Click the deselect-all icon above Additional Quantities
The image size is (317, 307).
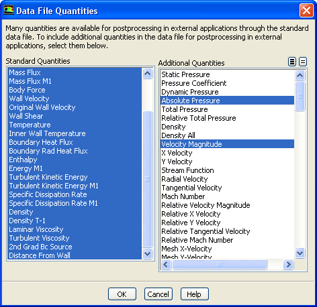(x=303, y=62)
